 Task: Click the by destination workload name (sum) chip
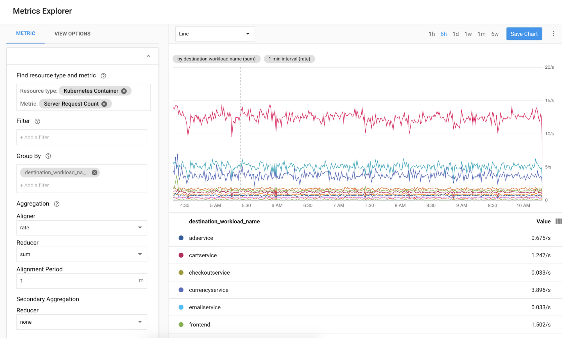click(216, 59)
